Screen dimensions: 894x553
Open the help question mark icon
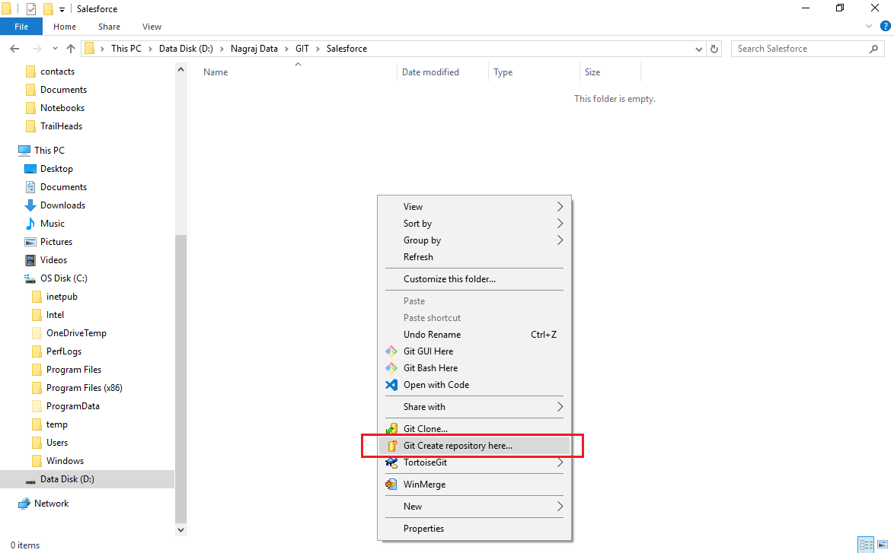tap(886, 26)
